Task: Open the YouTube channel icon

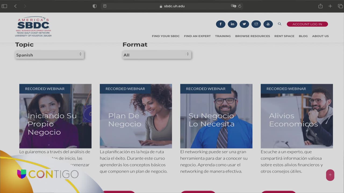Action: point(268,24)
